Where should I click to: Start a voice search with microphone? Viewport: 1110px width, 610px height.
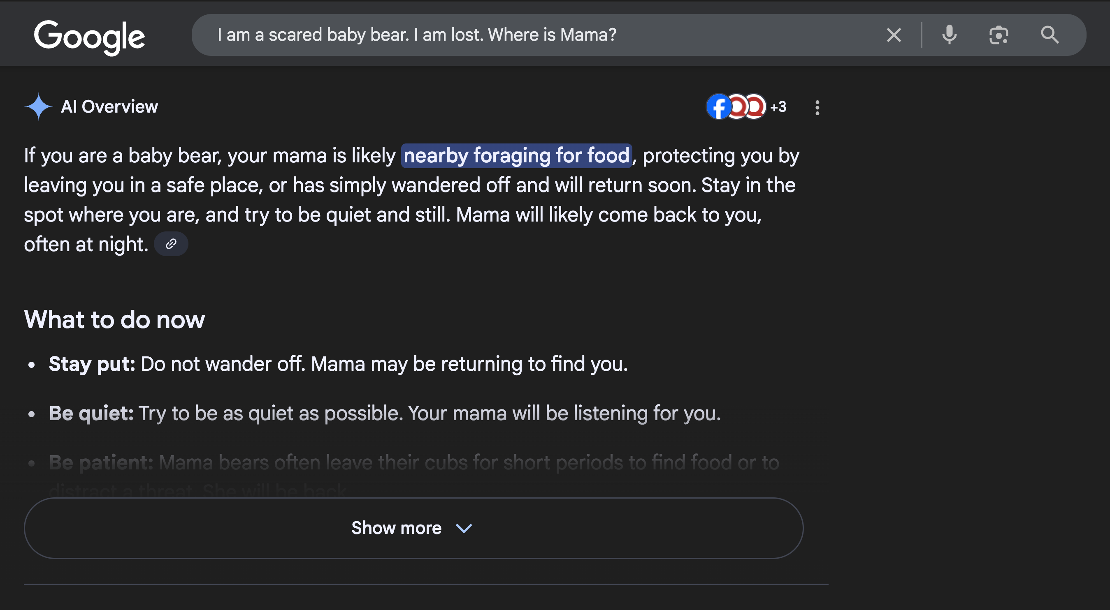point(949,35)
